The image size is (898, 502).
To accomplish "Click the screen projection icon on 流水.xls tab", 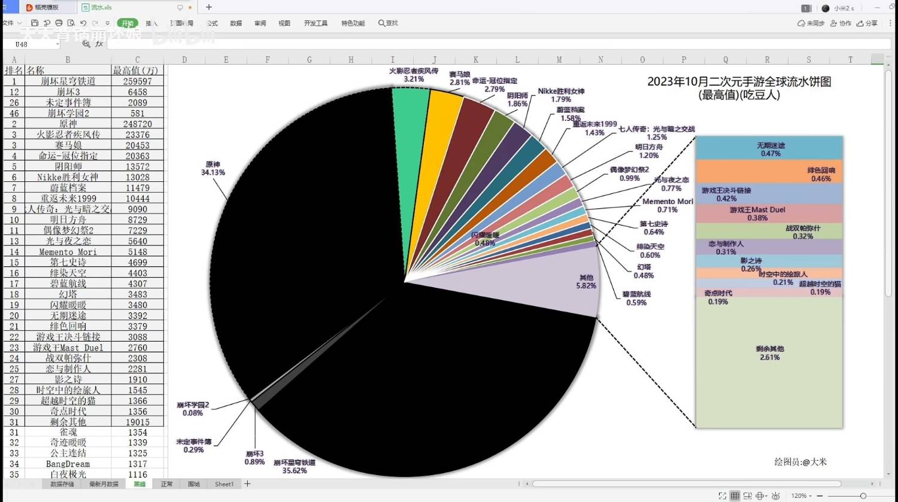I will pos(180,8).
